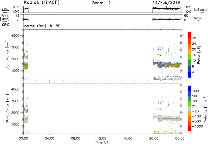
Task: Click the '28' power colorbar tick
Action: (x=194, y=38)
